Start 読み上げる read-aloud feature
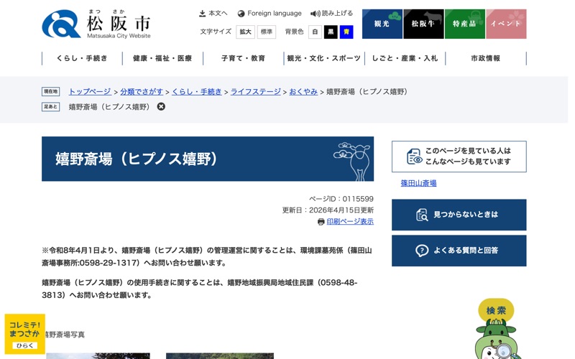The width and height of the screenshot is (575, 359). click(x=331, y=14)
